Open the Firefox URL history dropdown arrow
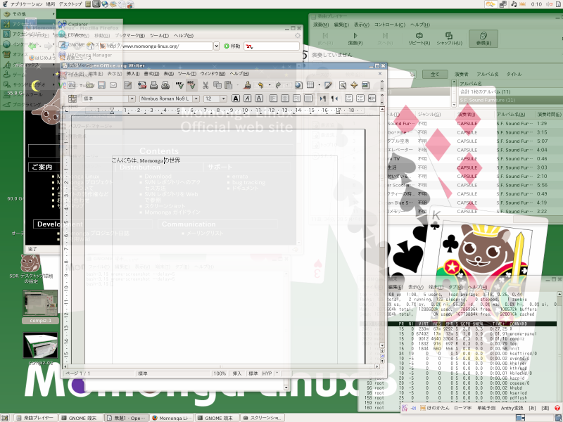563x422 pixels. (216, 46)
